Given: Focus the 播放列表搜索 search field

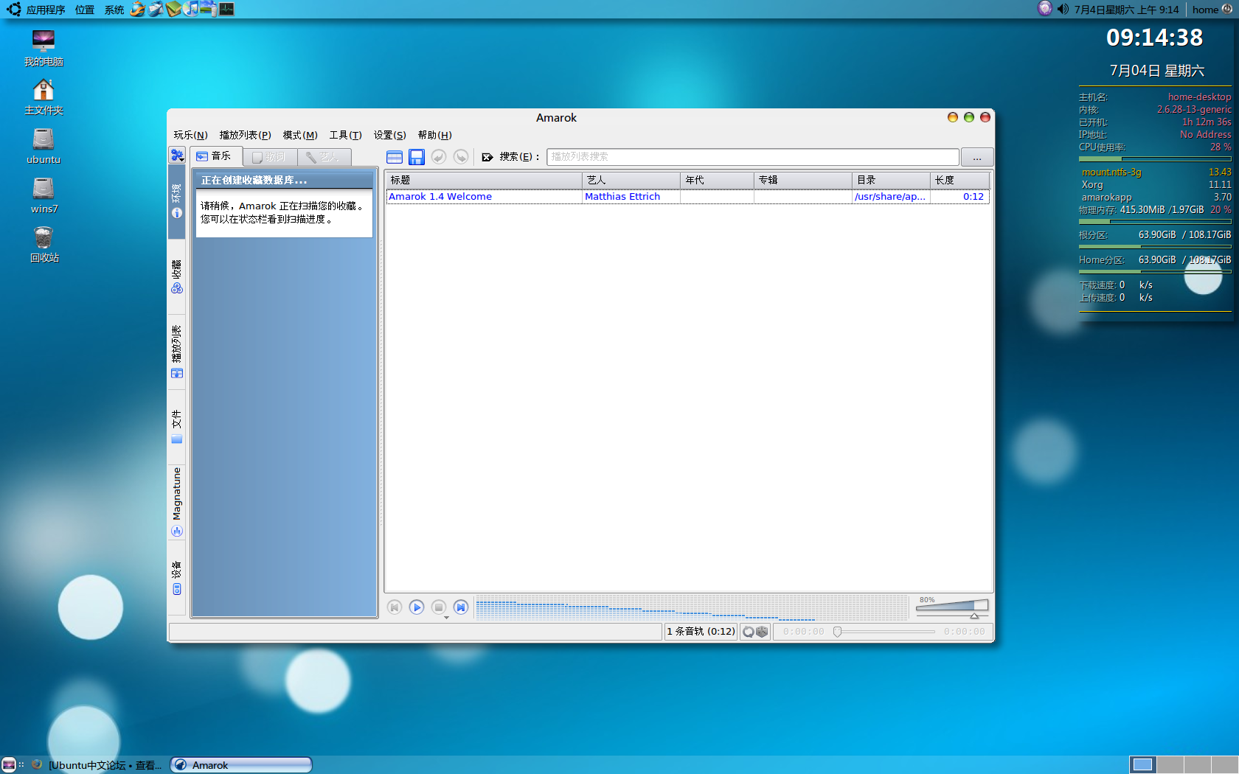Looking at the screenshot, I should click(752, 157).
